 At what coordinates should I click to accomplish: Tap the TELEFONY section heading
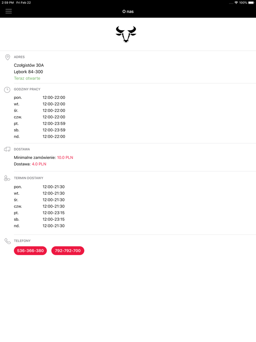pos(22,241)
